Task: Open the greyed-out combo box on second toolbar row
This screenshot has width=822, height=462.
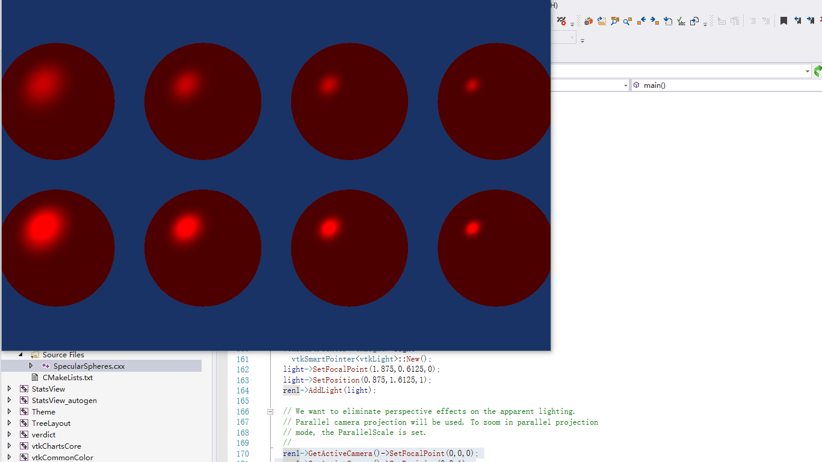Action: (563, 37)
